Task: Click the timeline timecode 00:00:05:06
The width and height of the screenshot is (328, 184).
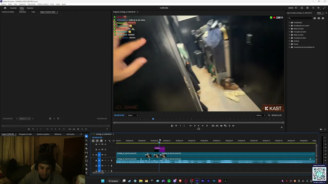Action: 97,137
